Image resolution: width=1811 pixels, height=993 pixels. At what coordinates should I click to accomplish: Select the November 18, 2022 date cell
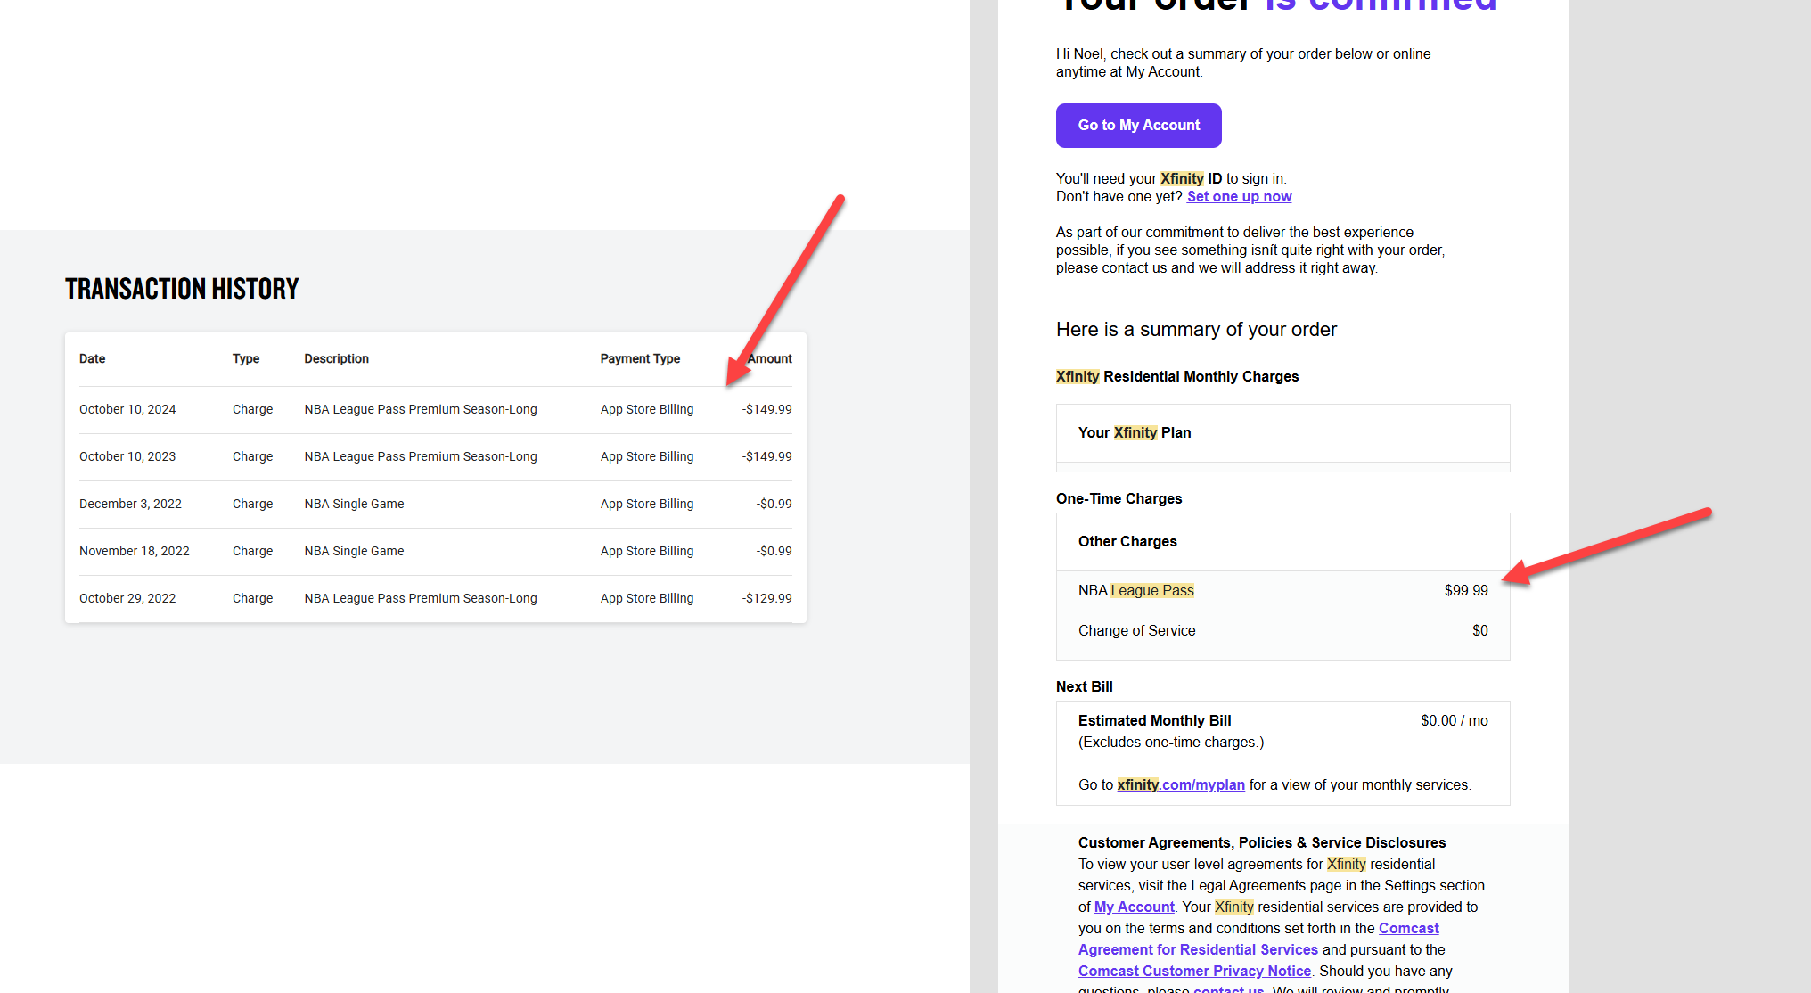click(x=135, y=551)
